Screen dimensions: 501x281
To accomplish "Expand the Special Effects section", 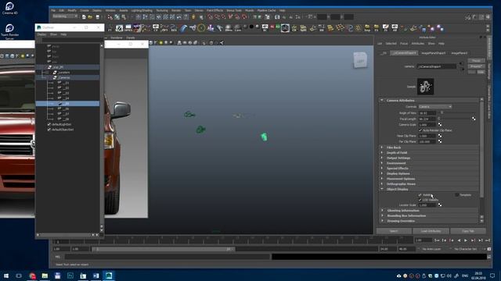I will click(x=382, y=169).
